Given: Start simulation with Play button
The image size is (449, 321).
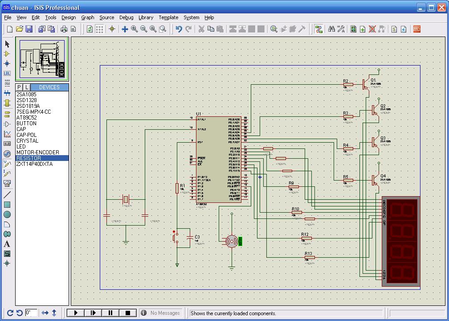Looking at the screenshot, I should pos(76,313).
